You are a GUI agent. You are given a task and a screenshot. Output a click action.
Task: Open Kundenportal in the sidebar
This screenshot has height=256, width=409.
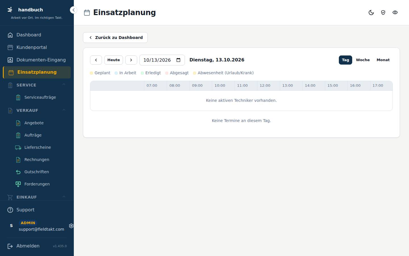37,48
